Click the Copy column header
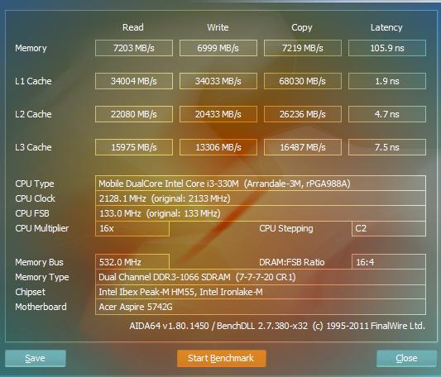This screenshot has width=441, height=377. coord(302,27)
